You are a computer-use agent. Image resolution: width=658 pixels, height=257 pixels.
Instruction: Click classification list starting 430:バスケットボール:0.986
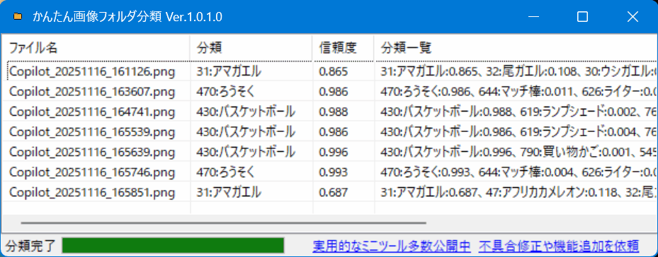coord(518,132)
